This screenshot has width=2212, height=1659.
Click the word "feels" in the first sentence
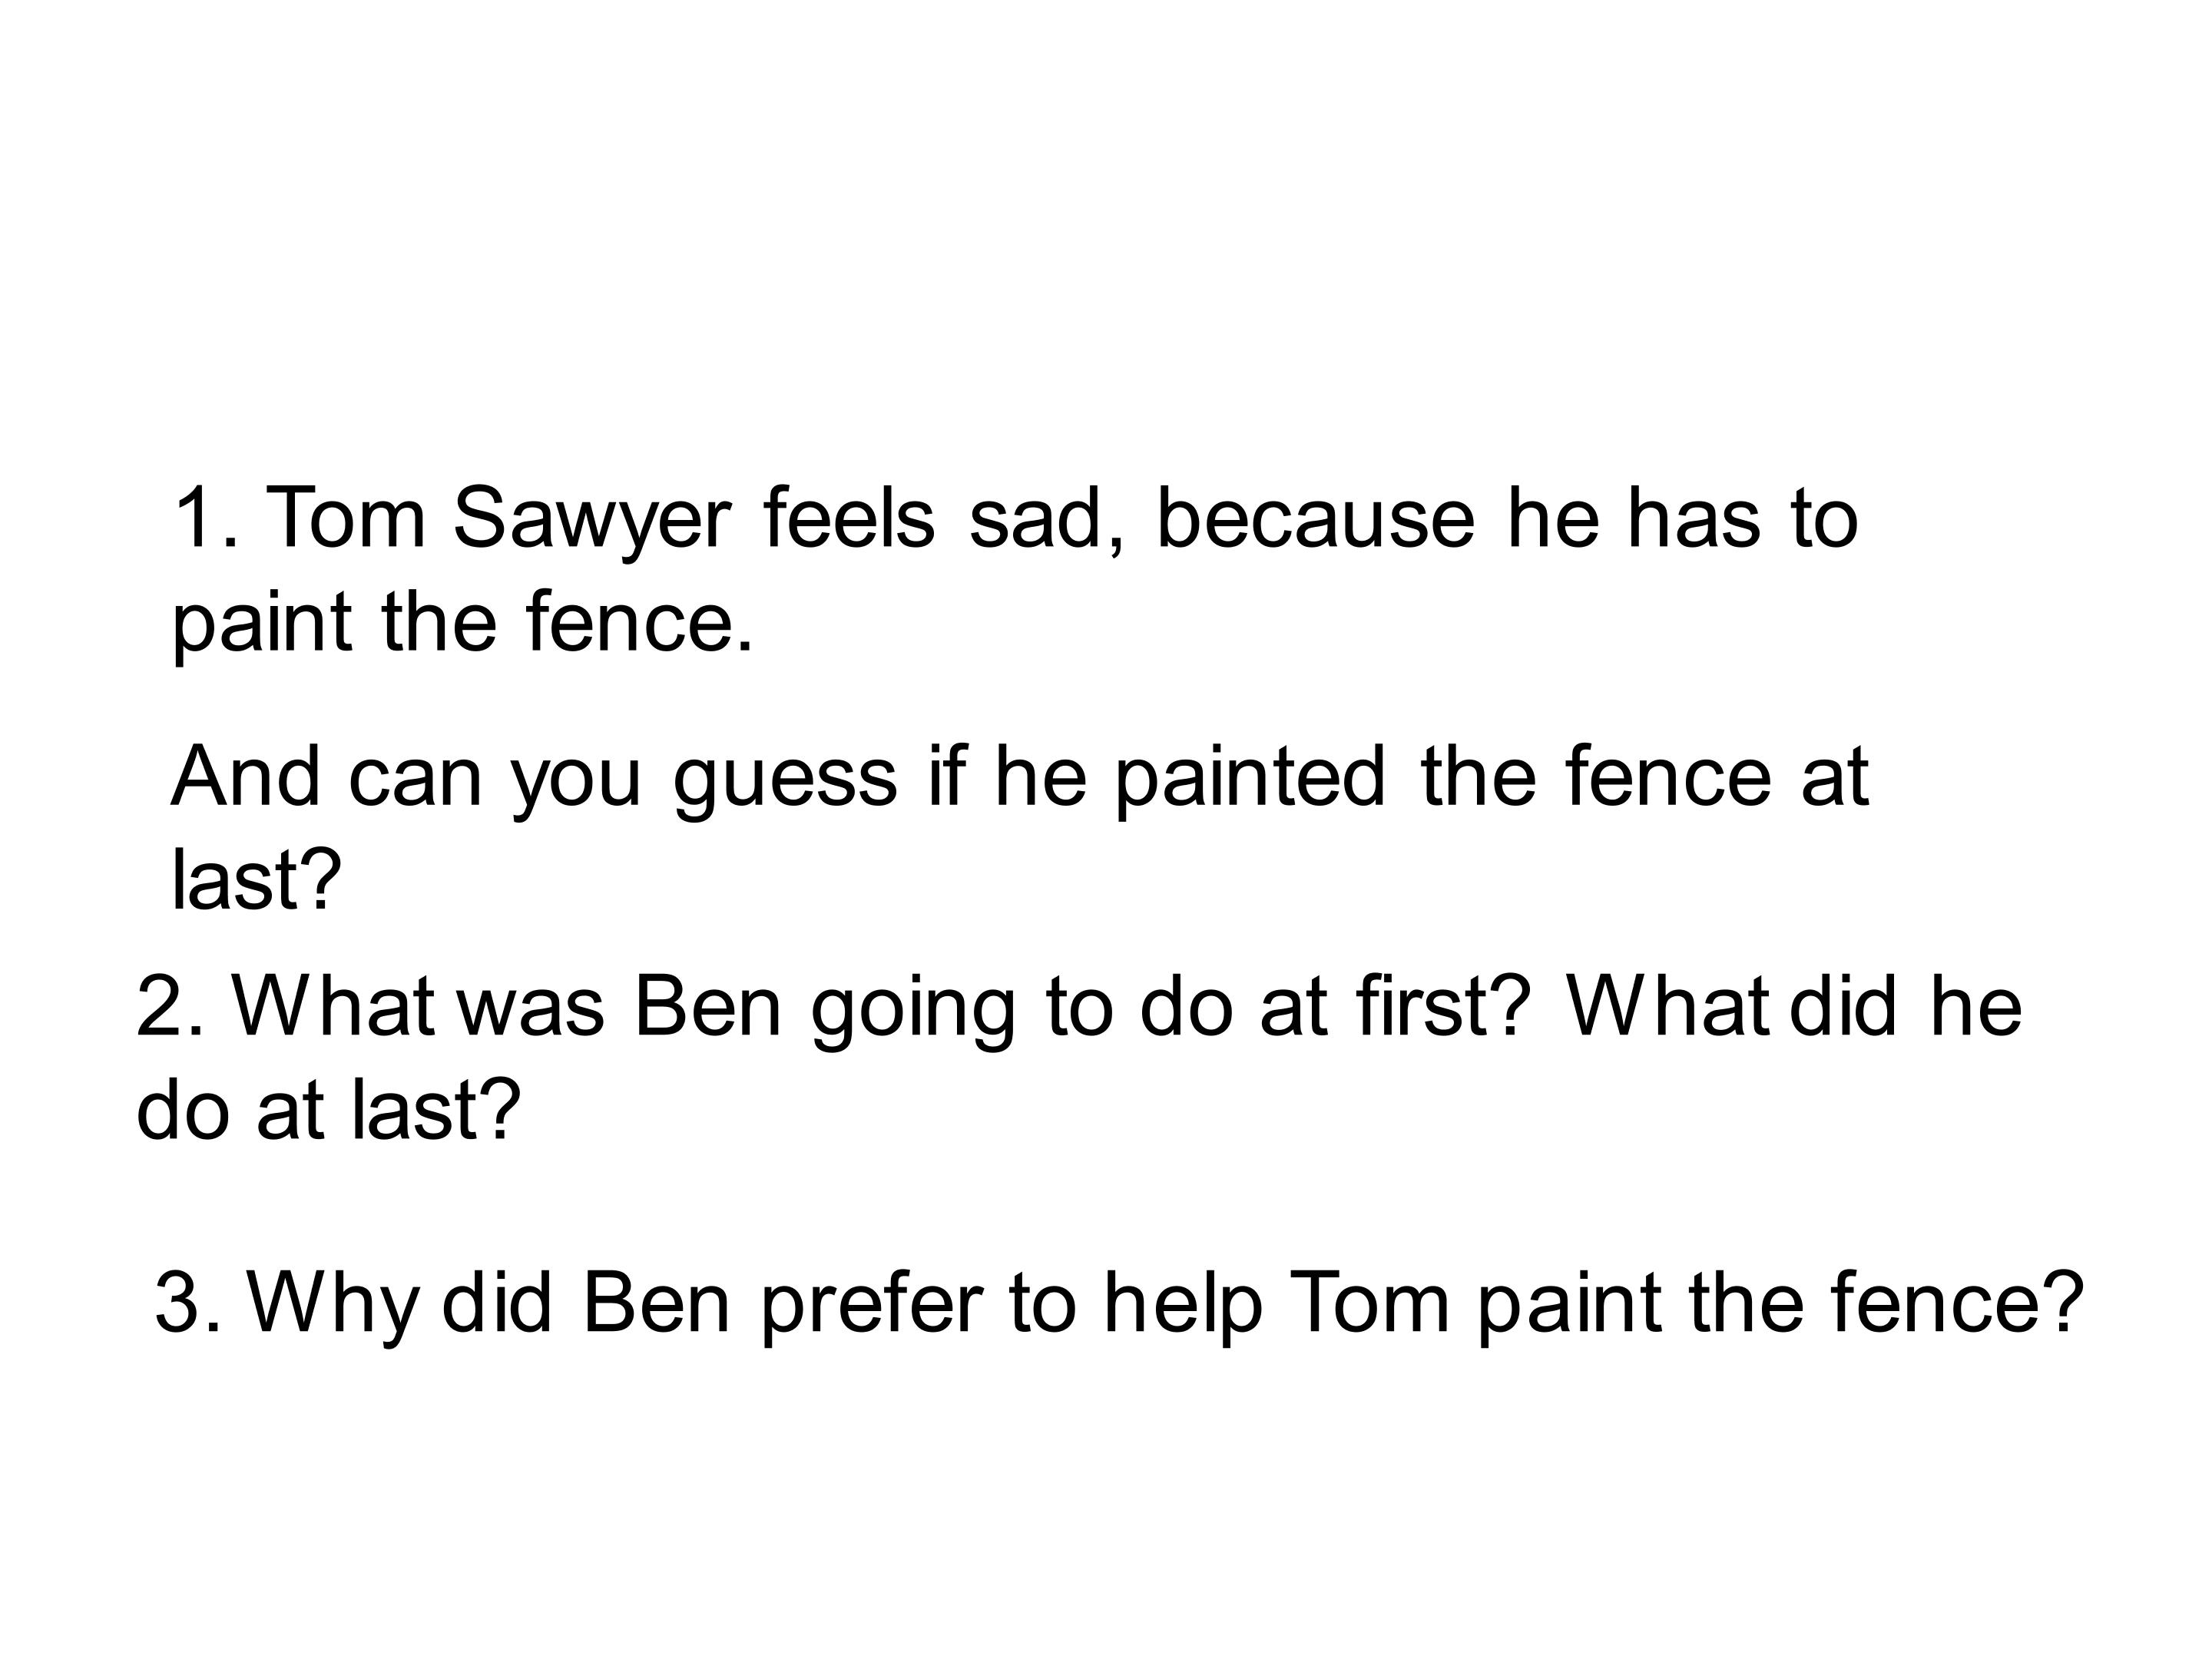coord(849,519)
